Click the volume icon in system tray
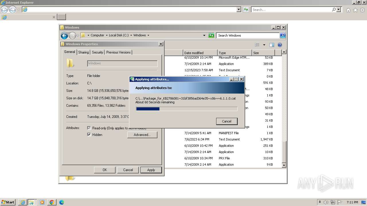Viewport: 367px width, 206px height. tap(326, 202)
